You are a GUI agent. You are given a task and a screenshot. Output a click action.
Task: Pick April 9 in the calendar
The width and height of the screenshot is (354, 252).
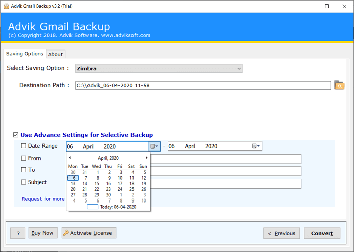coord(109,178)
